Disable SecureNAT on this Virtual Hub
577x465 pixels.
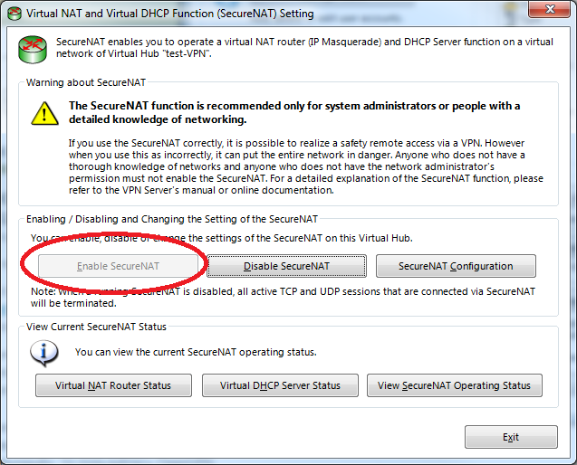(x=286, y=266)
